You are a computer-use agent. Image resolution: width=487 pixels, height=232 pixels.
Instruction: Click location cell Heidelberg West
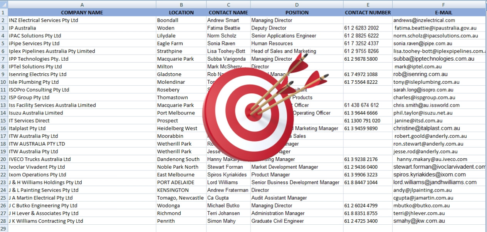[x=181, y=128]
